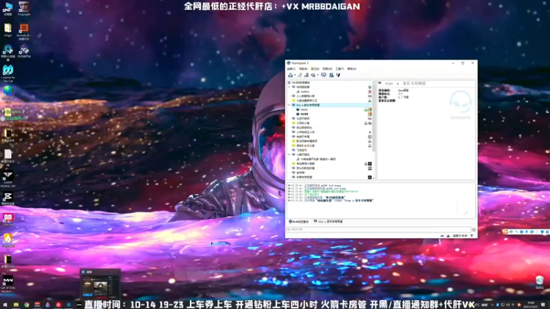Open the AimLab desktop shortcut
The width and height of the screenshot is (550, 309).
pos(23,32)
